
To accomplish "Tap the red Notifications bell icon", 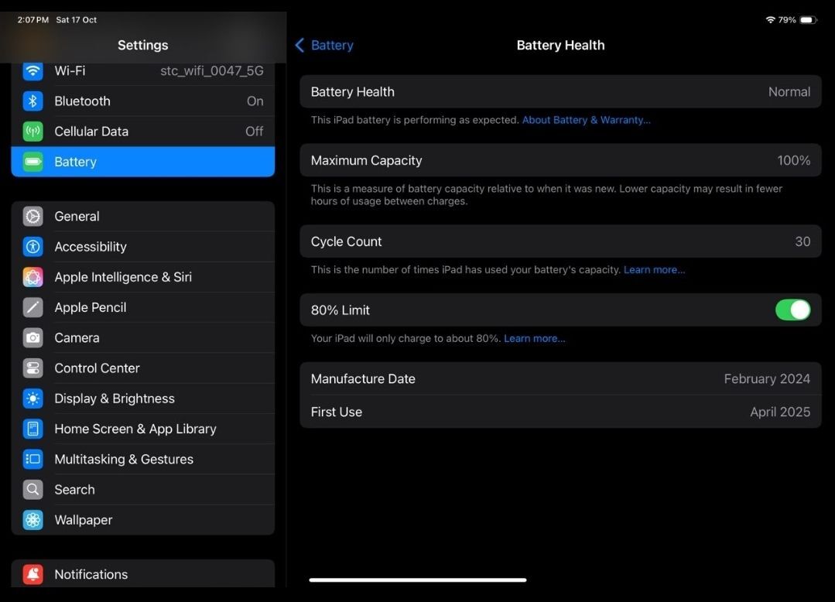I will pos(33,574).
